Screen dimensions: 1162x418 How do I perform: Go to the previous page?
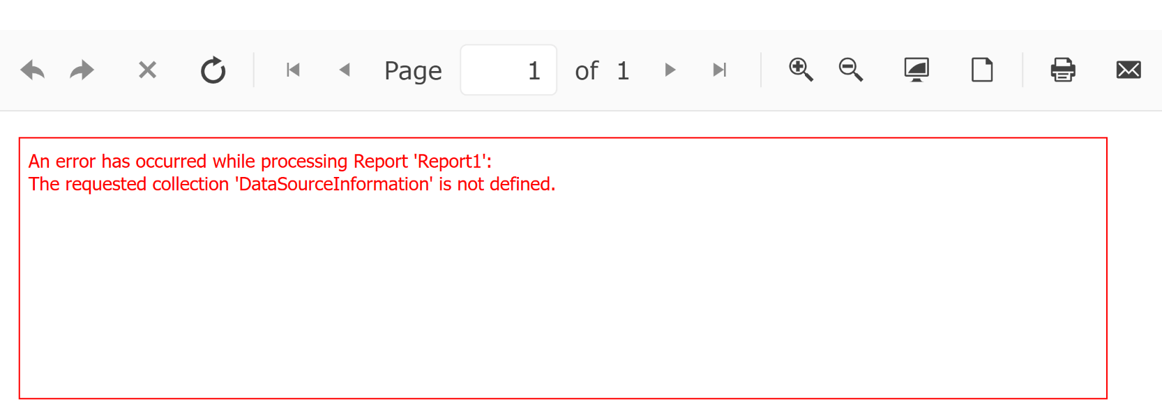point(345,70)
